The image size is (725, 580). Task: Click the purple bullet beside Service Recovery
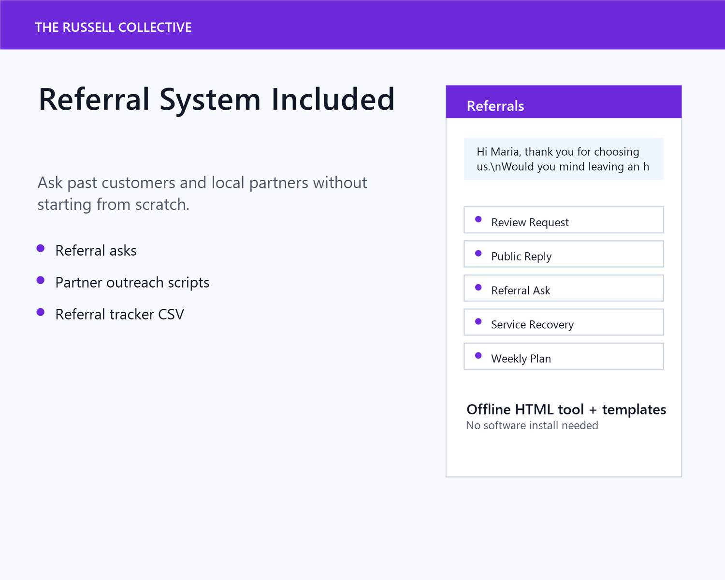478,321
